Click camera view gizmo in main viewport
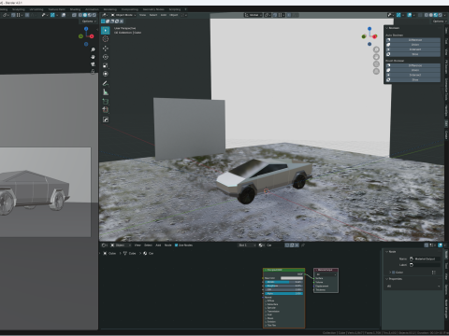The width and height of the screenshot is (449, 336). click(x=376, y=64)
